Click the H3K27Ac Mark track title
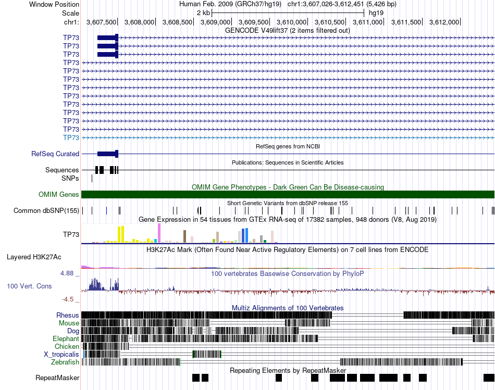 click(x=288, y=249)
